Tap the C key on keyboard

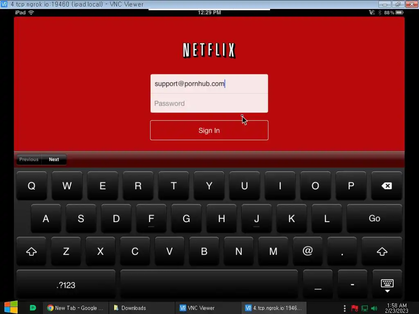[x=135, y=251]
